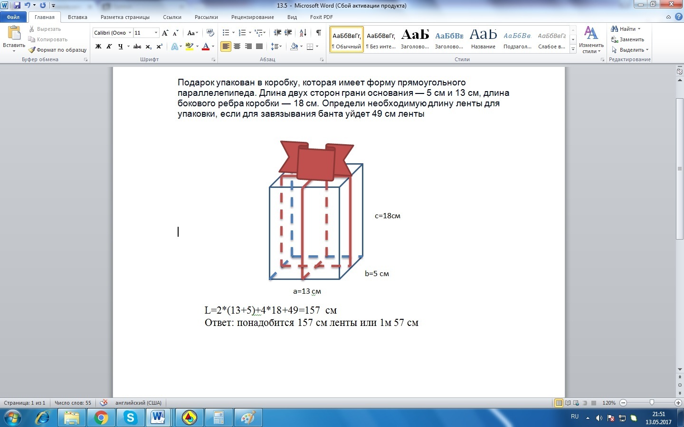The image size is (684, 427).
Task: Clear all formatting with the eraser icon
Action: [210, 33]
